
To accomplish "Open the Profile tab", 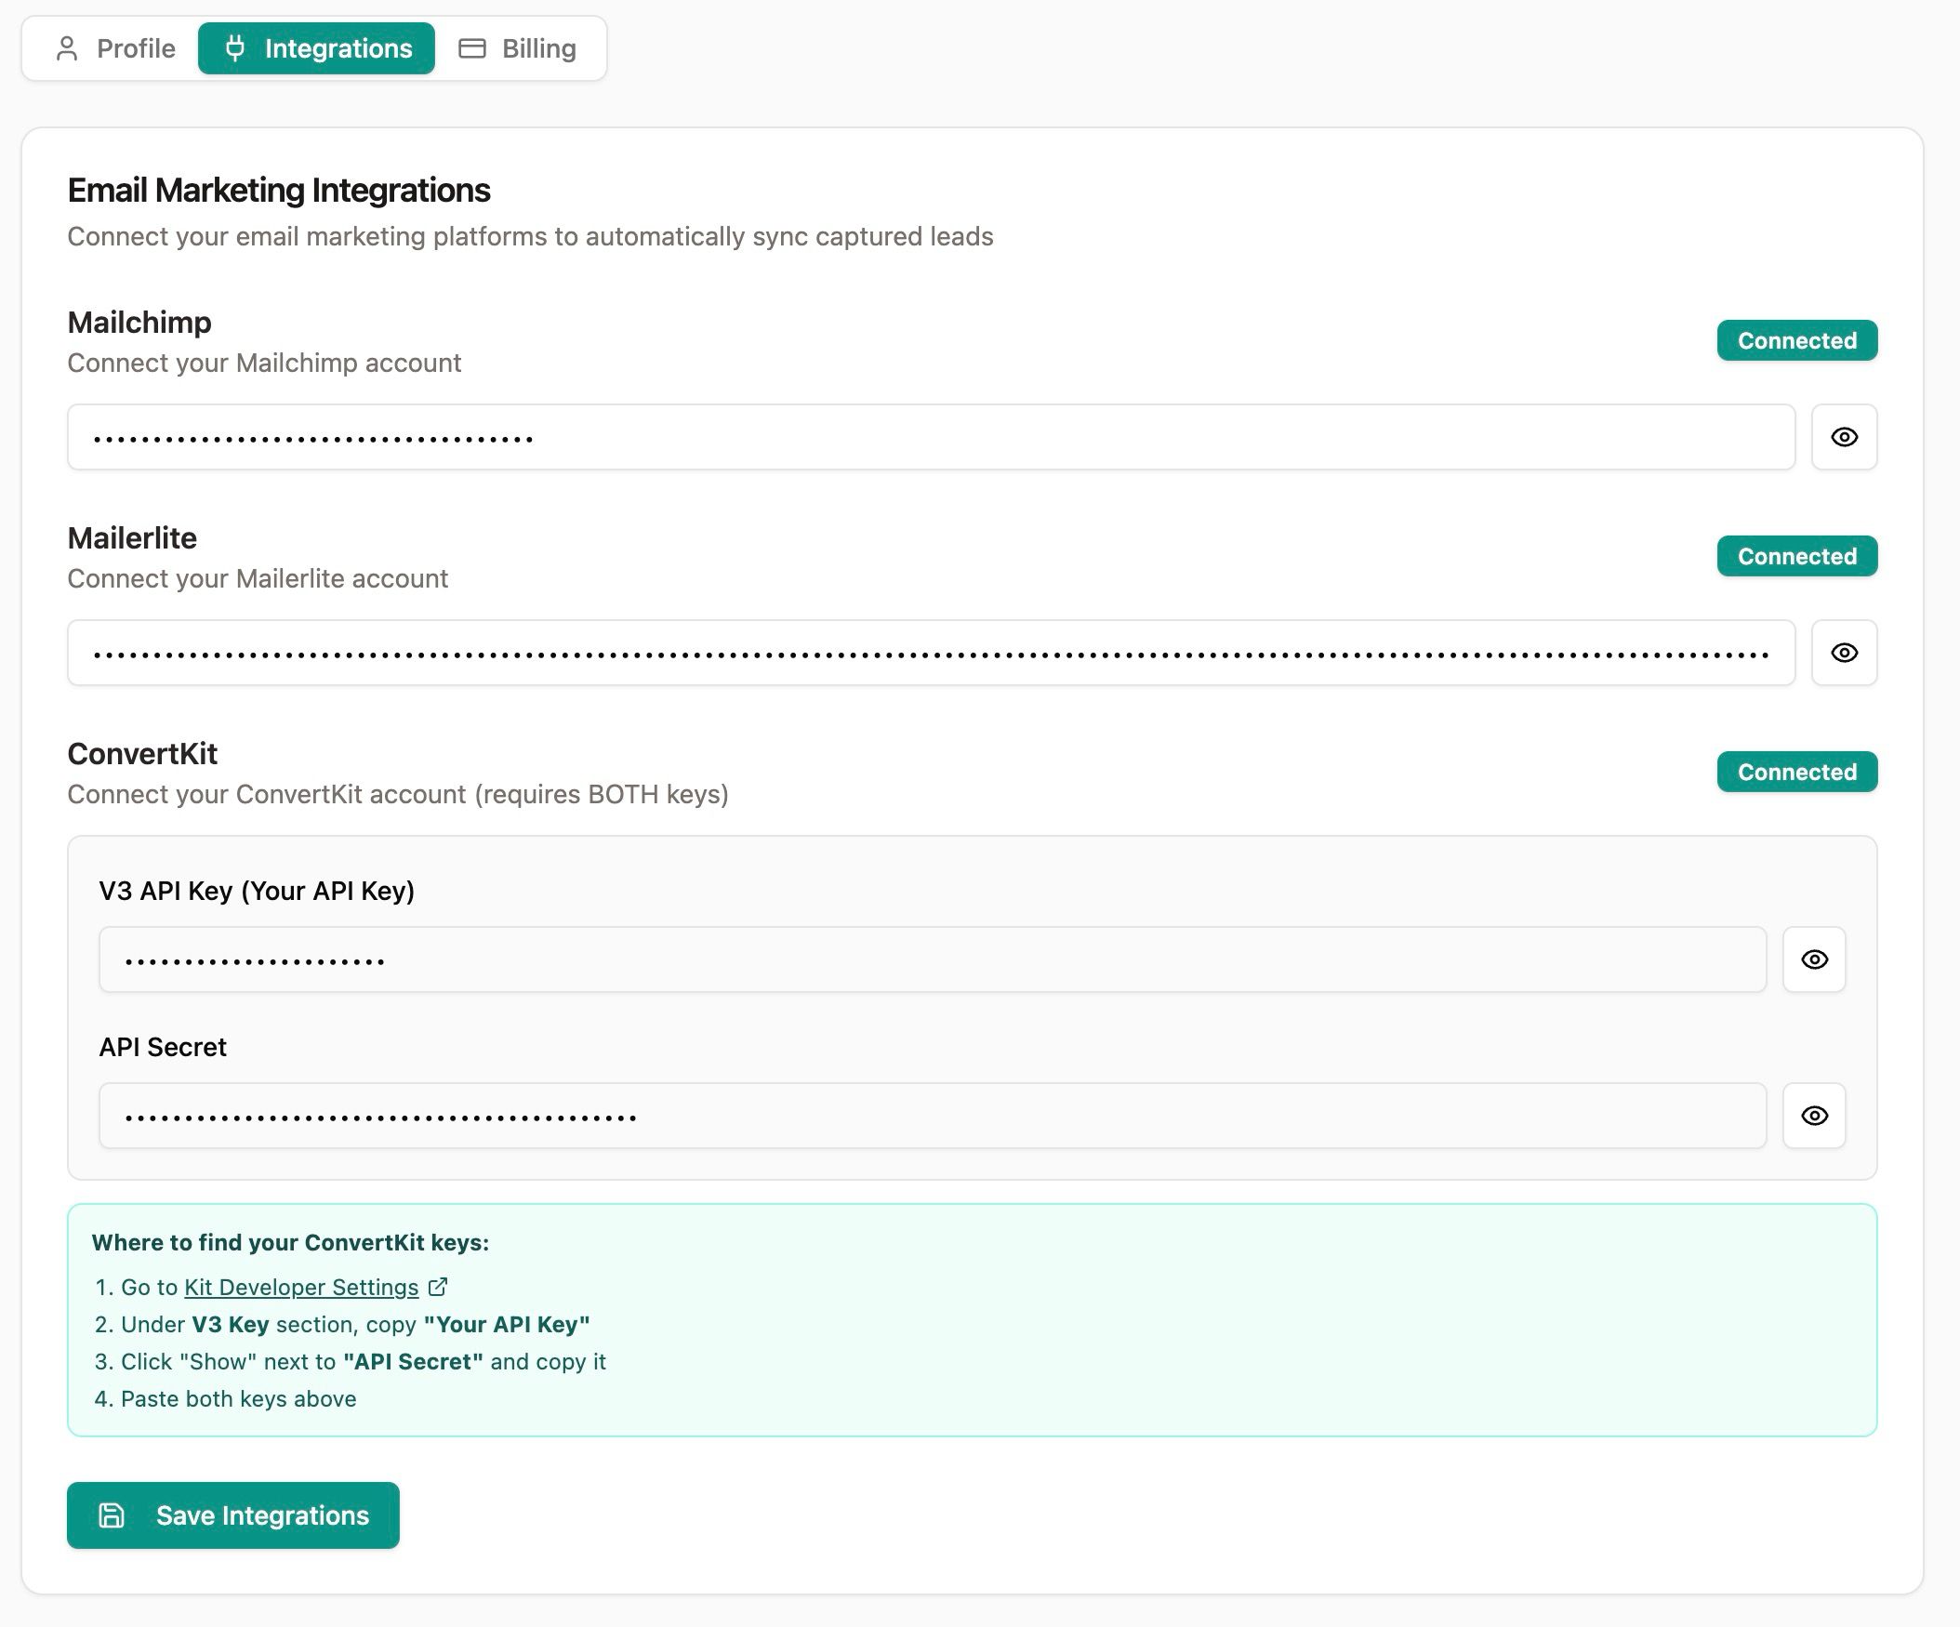I will click(x=115, y=48).
